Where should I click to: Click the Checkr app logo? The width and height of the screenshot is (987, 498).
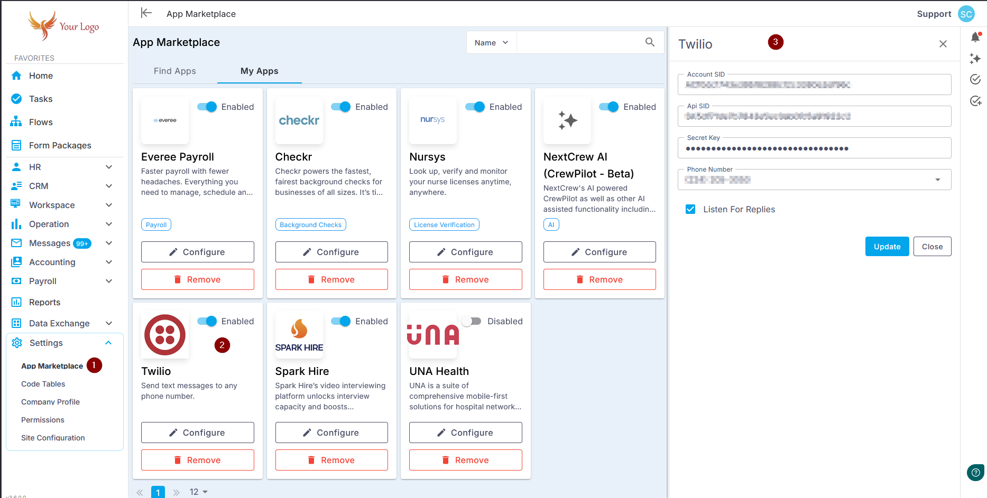299,120
